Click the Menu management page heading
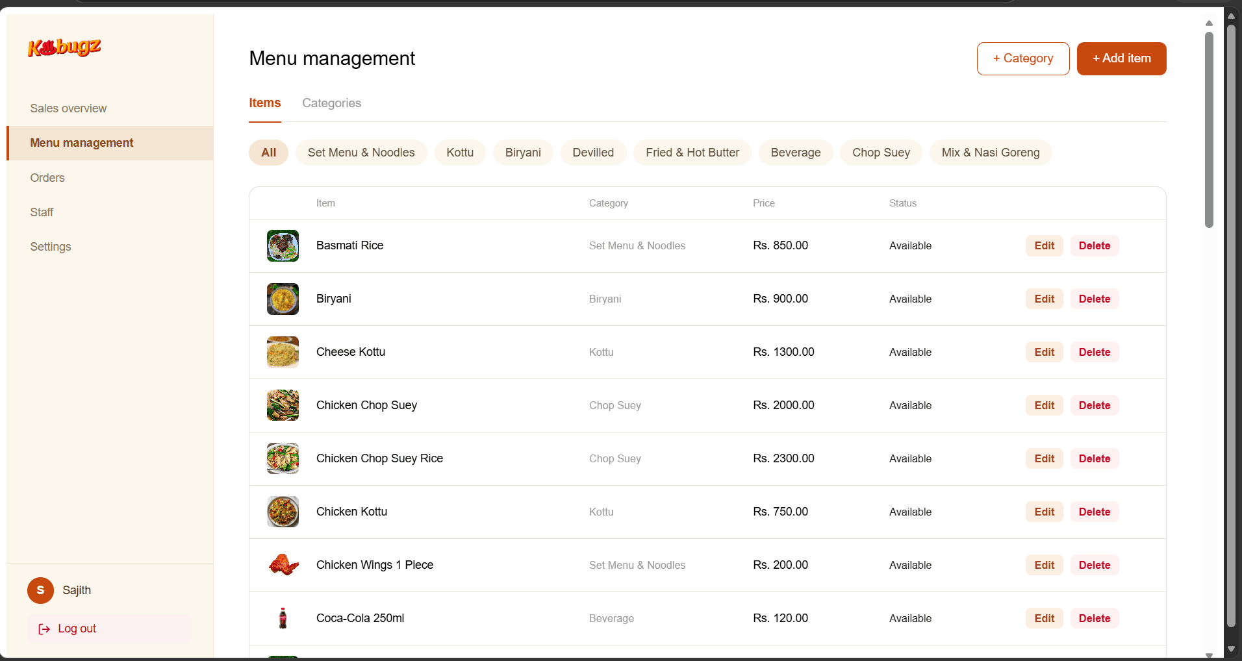 332,58
